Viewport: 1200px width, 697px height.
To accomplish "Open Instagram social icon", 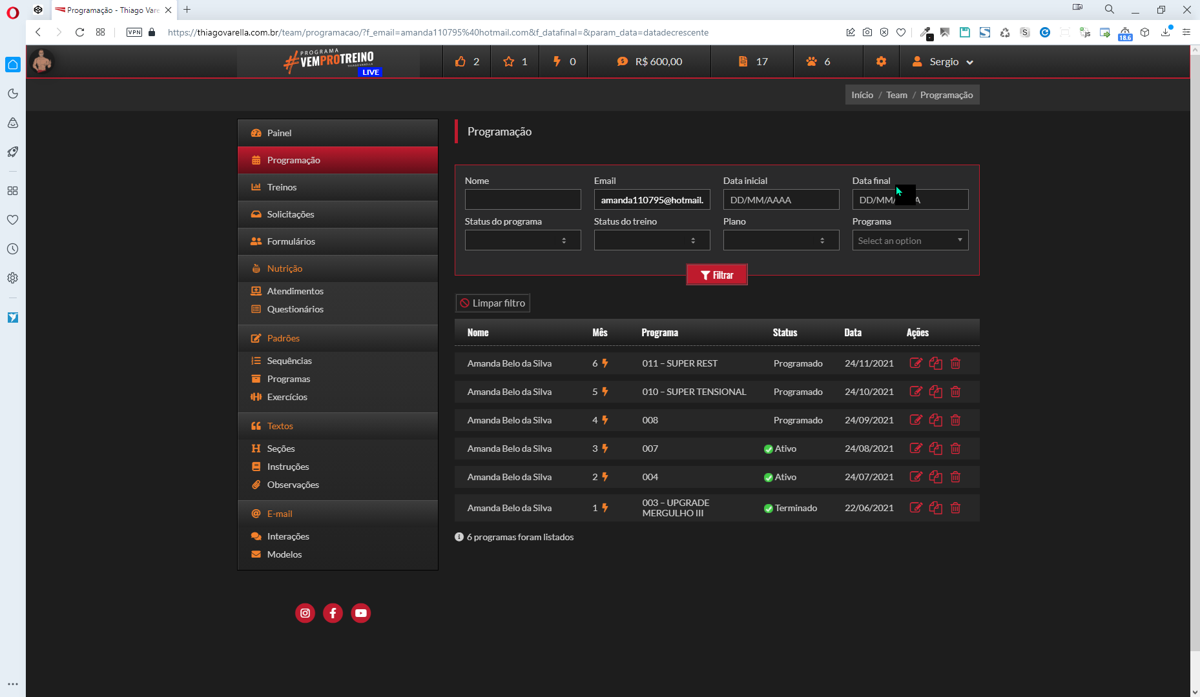I will click(305, 613).
